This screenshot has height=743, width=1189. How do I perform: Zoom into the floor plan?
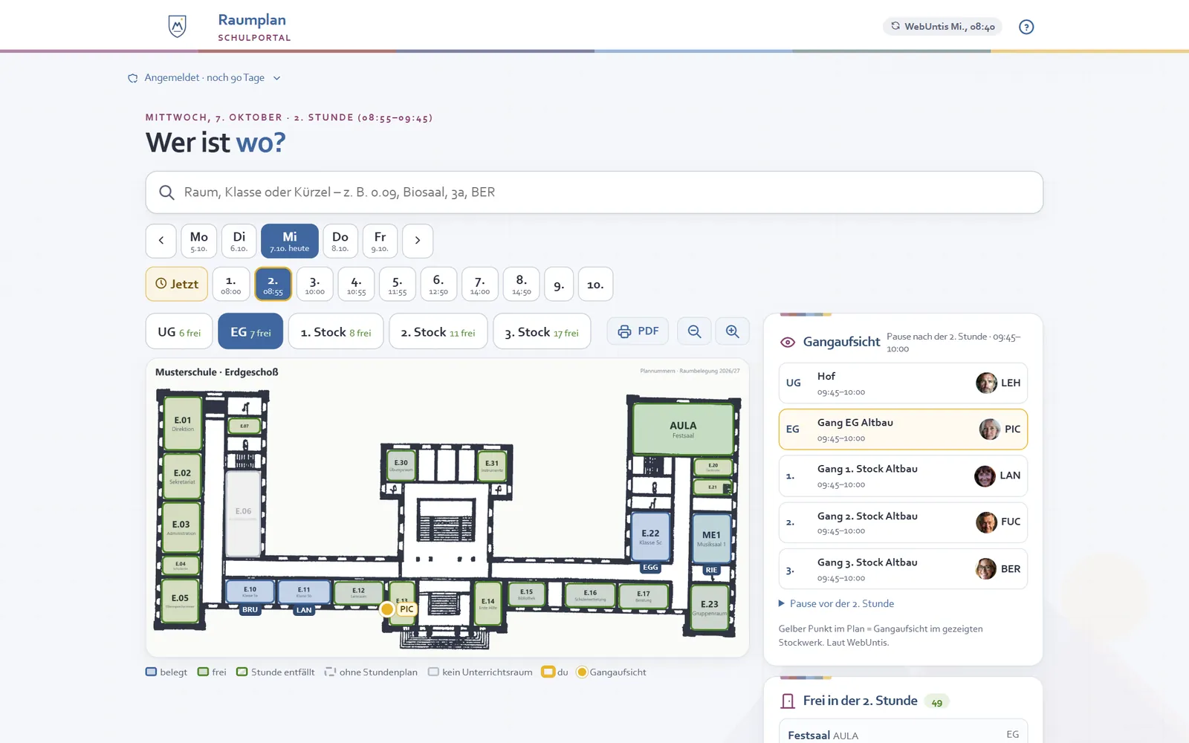coord(733,331)
